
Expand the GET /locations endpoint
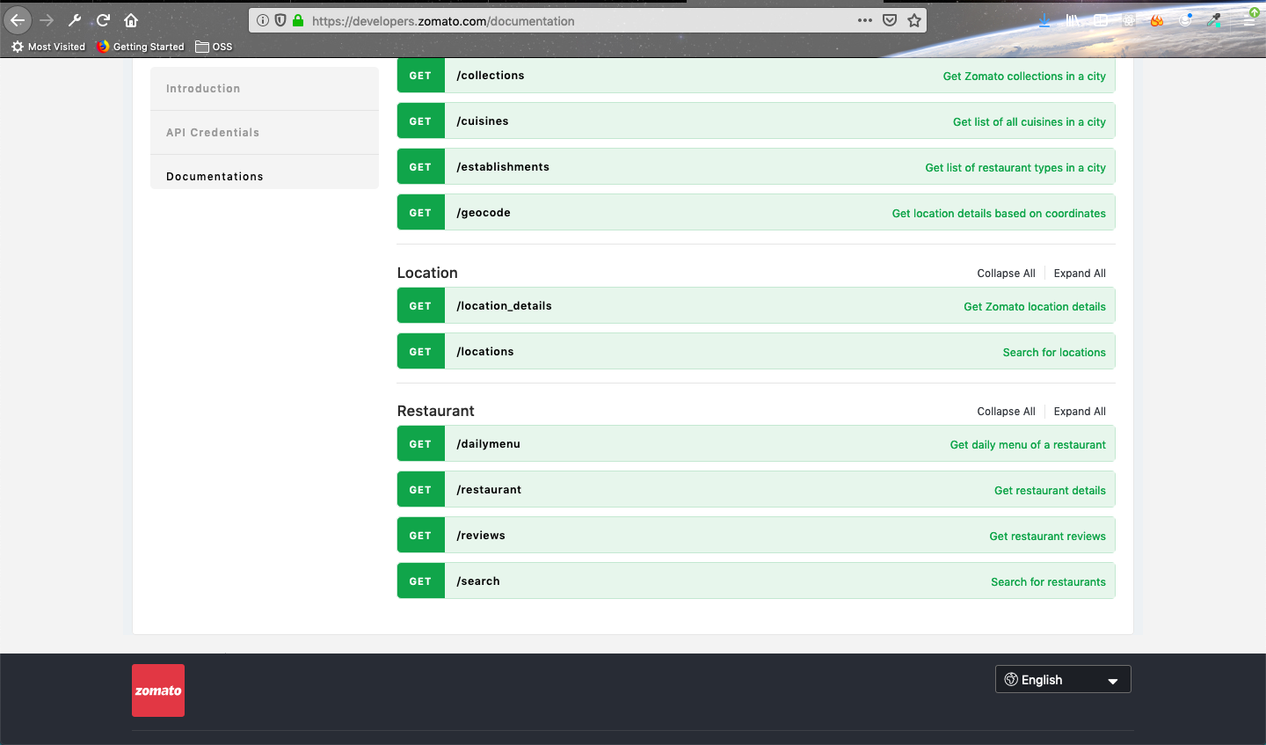click(x=756, y=352)
